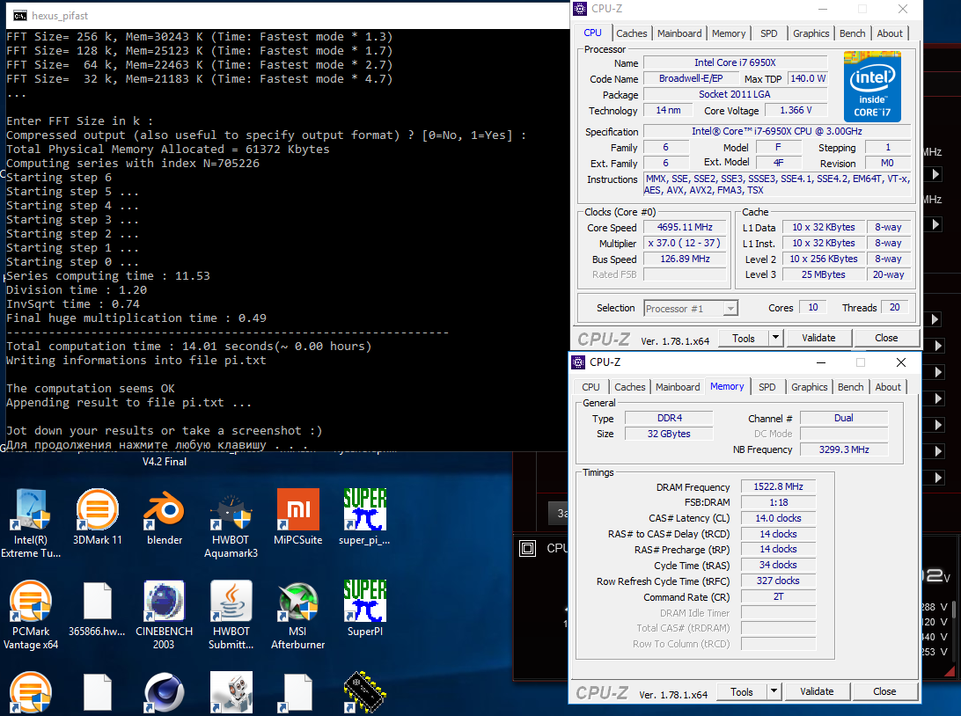The width and height of the screenshot is (961, 716).
Task: Open the HWBOT Submitt... Java icon
Action: coord(231,614)
